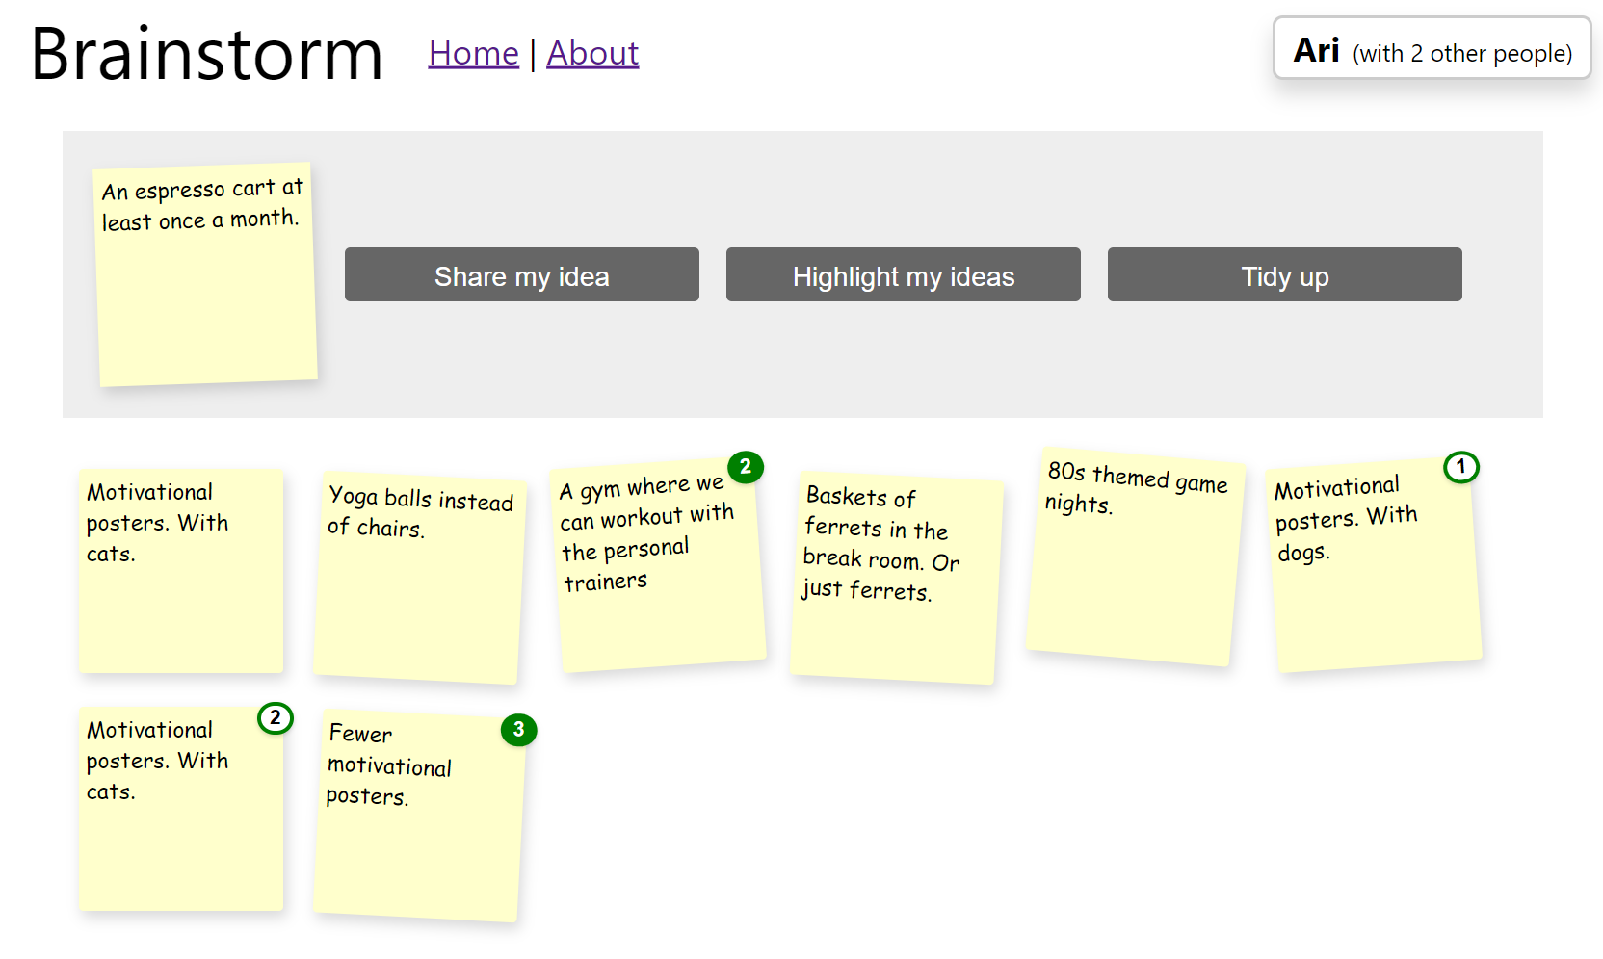1603x959 pixels.
Task: Click the outlined 2 badge on the cats poster note
Action: (x=275, y=718)
